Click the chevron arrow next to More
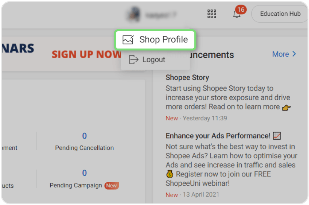309x205 pixels. 294,54
